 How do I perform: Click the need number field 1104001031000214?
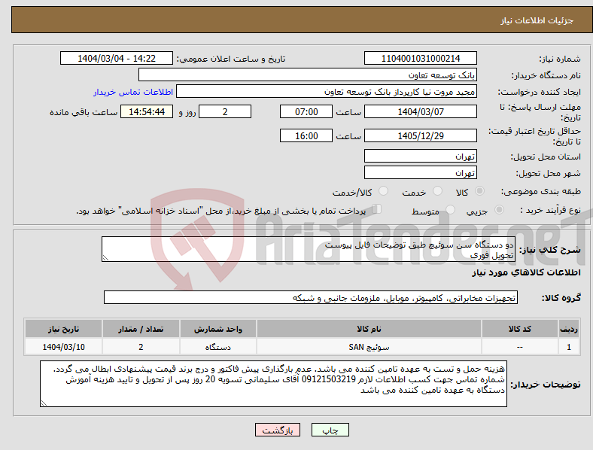421,58
